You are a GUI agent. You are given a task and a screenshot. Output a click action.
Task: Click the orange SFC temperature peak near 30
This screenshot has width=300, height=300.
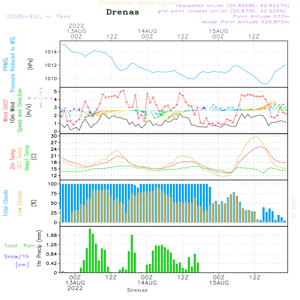[x=255, y=137]
